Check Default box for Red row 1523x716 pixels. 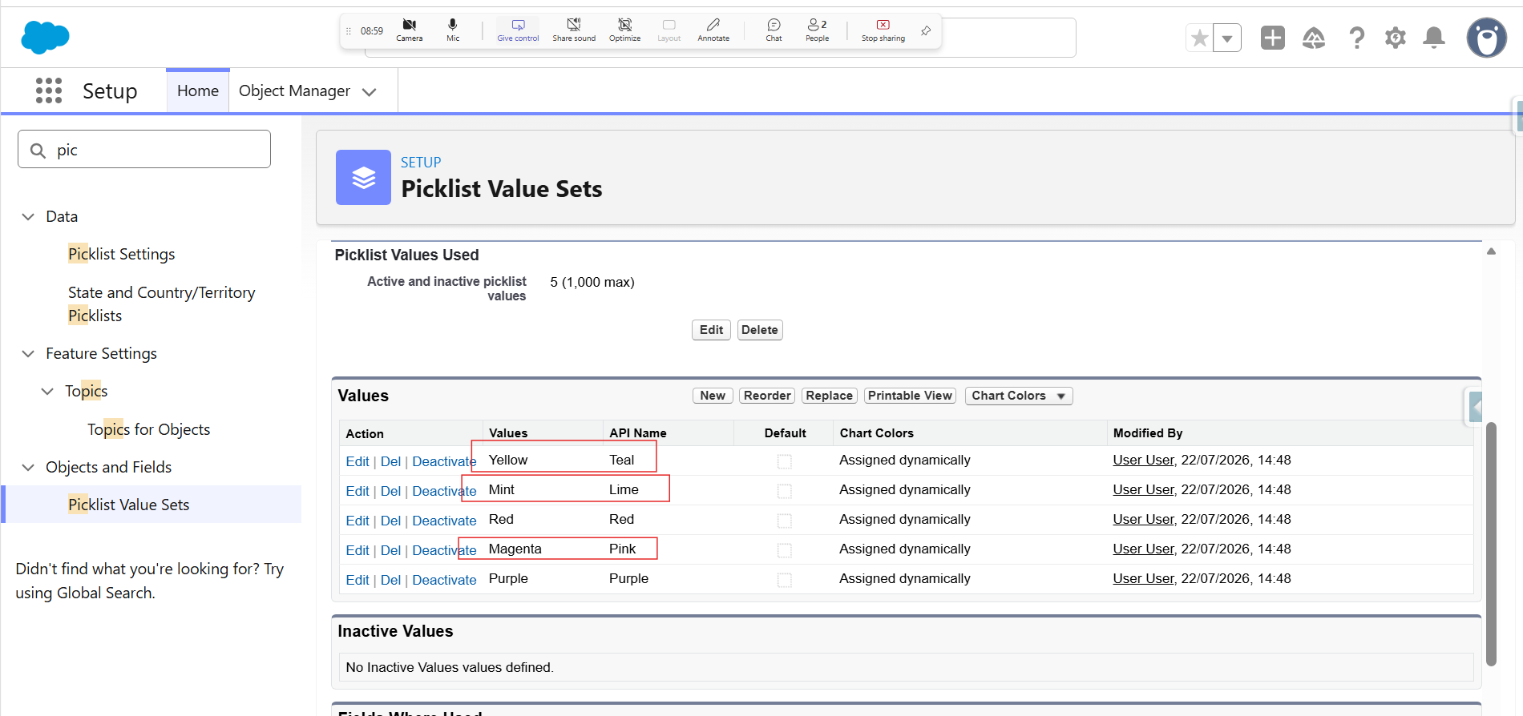pos(785,521)
